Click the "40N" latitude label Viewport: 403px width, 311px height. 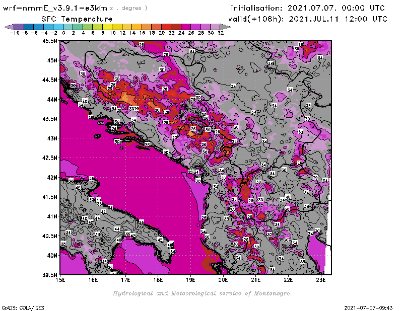(x=52, y=256)
